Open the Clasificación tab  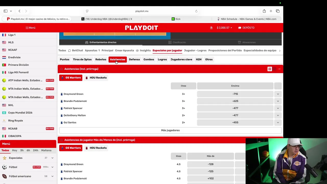(x=177, y=42)
